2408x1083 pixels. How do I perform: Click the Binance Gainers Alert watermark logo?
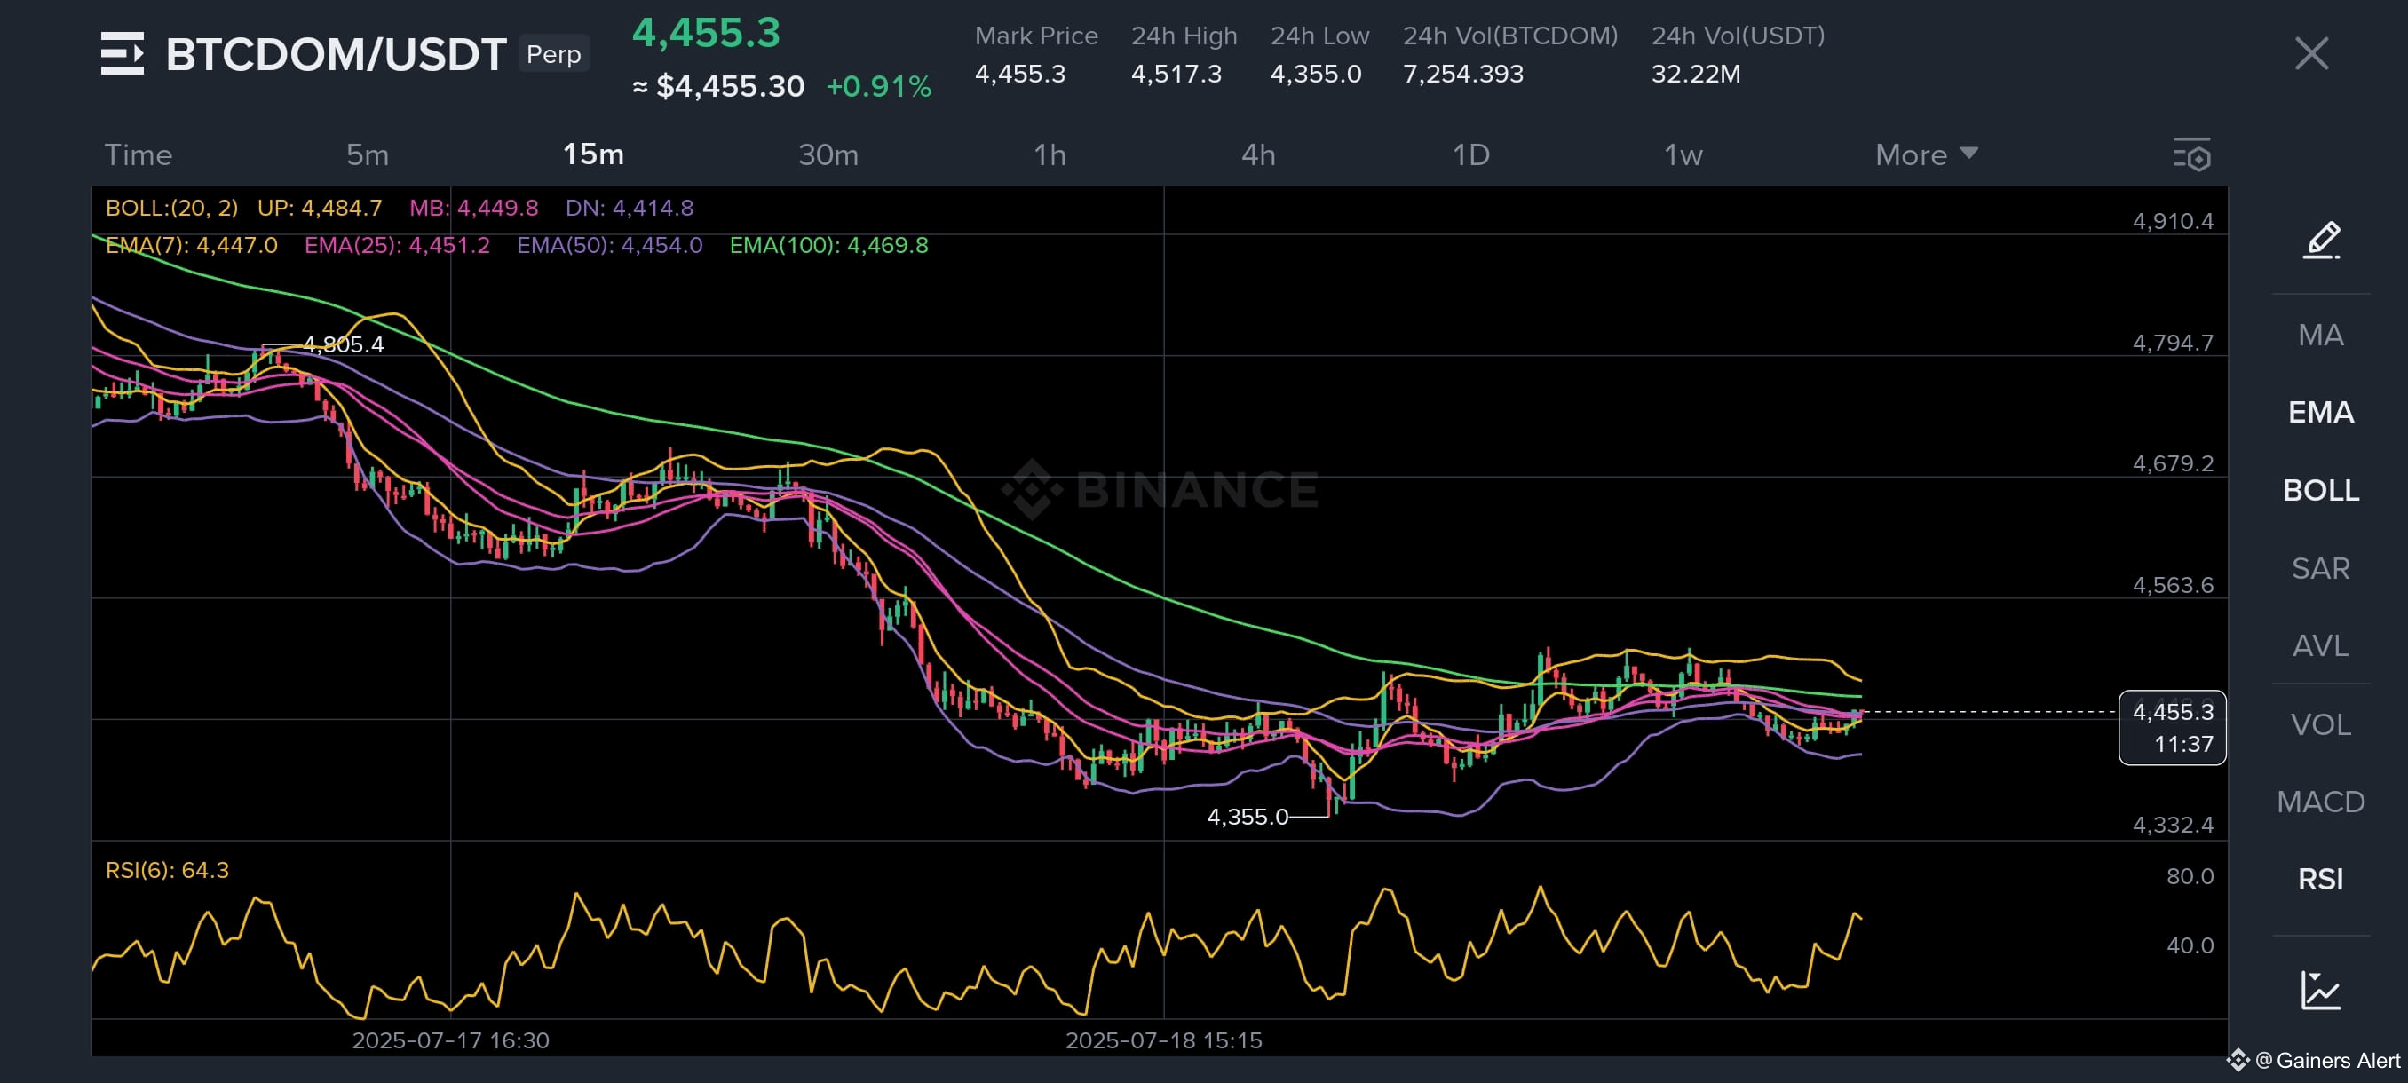click(2314, 1060)
